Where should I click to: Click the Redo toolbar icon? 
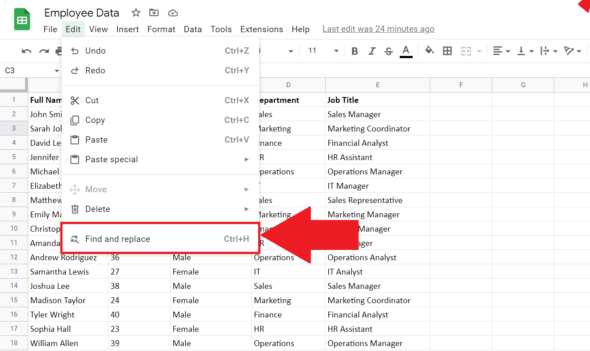pyautogui.click(x=42, y=51)
